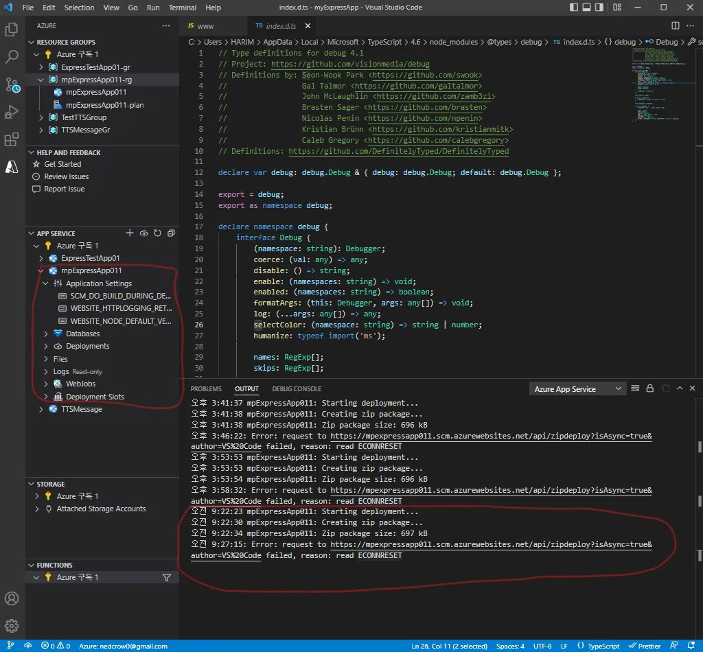The image size is (703, 652).
Task: Clear output with the clear icon
Action: coord(635,389)
